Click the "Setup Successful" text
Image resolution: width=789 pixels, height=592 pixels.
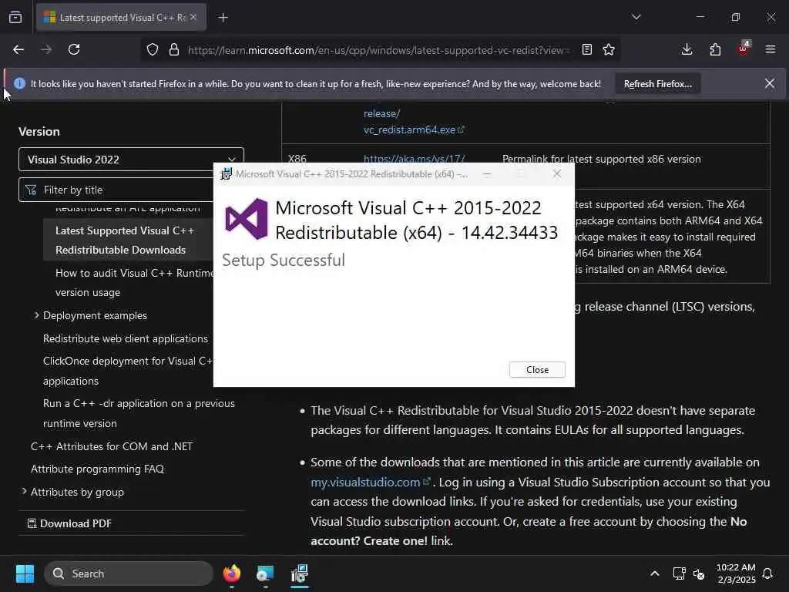tap(284, 261)
